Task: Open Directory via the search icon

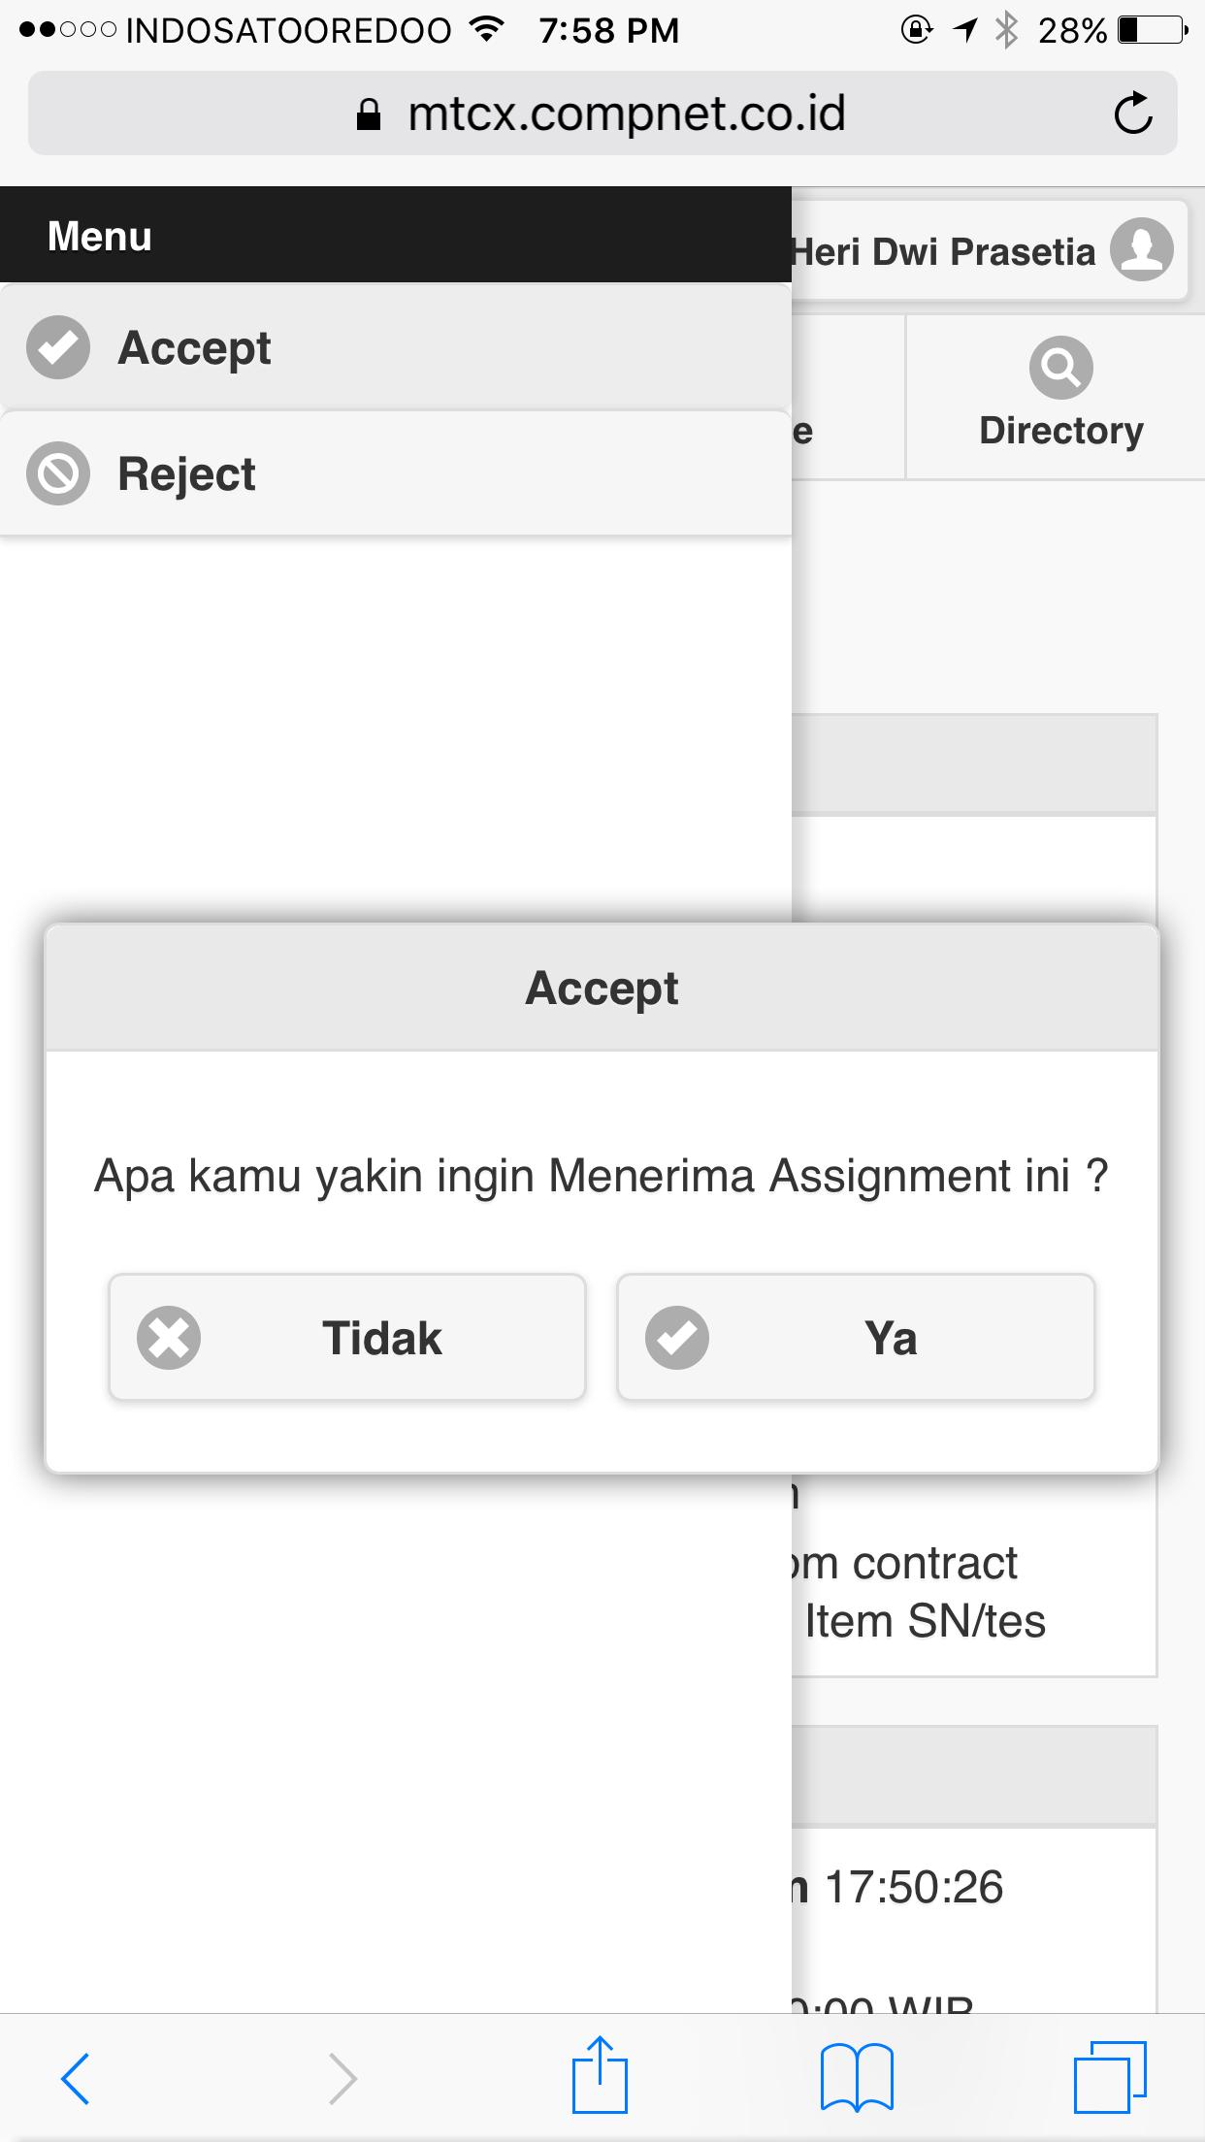Action: coord(1060,368)
